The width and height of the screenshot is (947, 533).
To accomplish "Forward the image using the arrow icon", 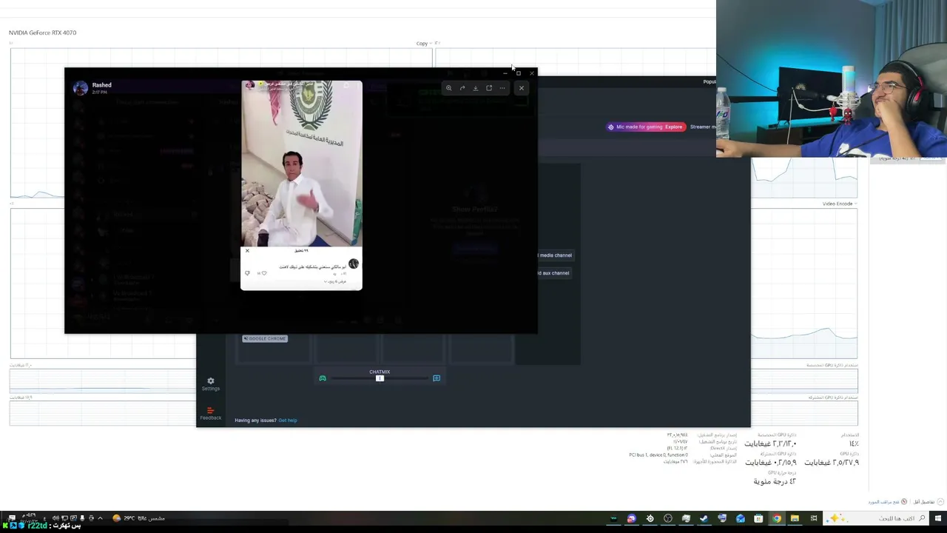I will tap(462, 88).
